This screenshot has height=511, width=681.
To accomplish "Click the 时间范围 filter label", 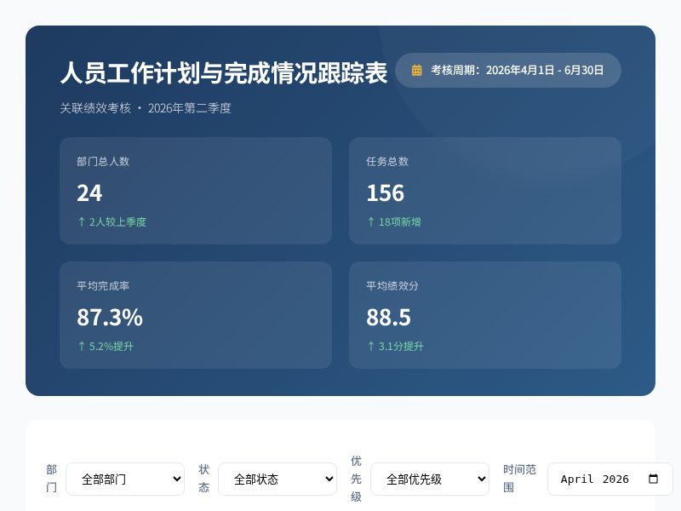I will [x=519, y=479].
